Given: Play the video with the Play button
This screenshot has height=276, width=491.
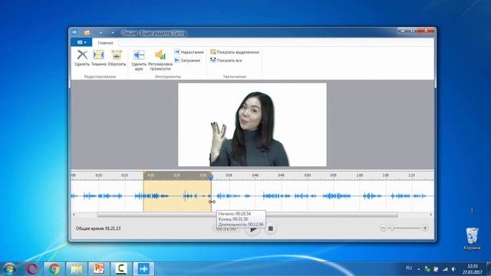Looking at the screenshot, I should click(x=252, y=228).
